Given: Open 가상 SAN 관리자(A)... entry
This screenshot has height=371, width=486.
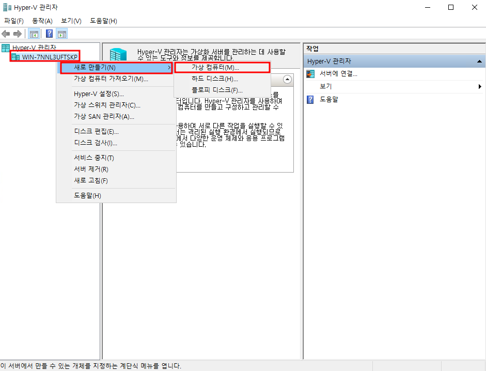Looking at the screenshot, I should (x=116, y=117).
